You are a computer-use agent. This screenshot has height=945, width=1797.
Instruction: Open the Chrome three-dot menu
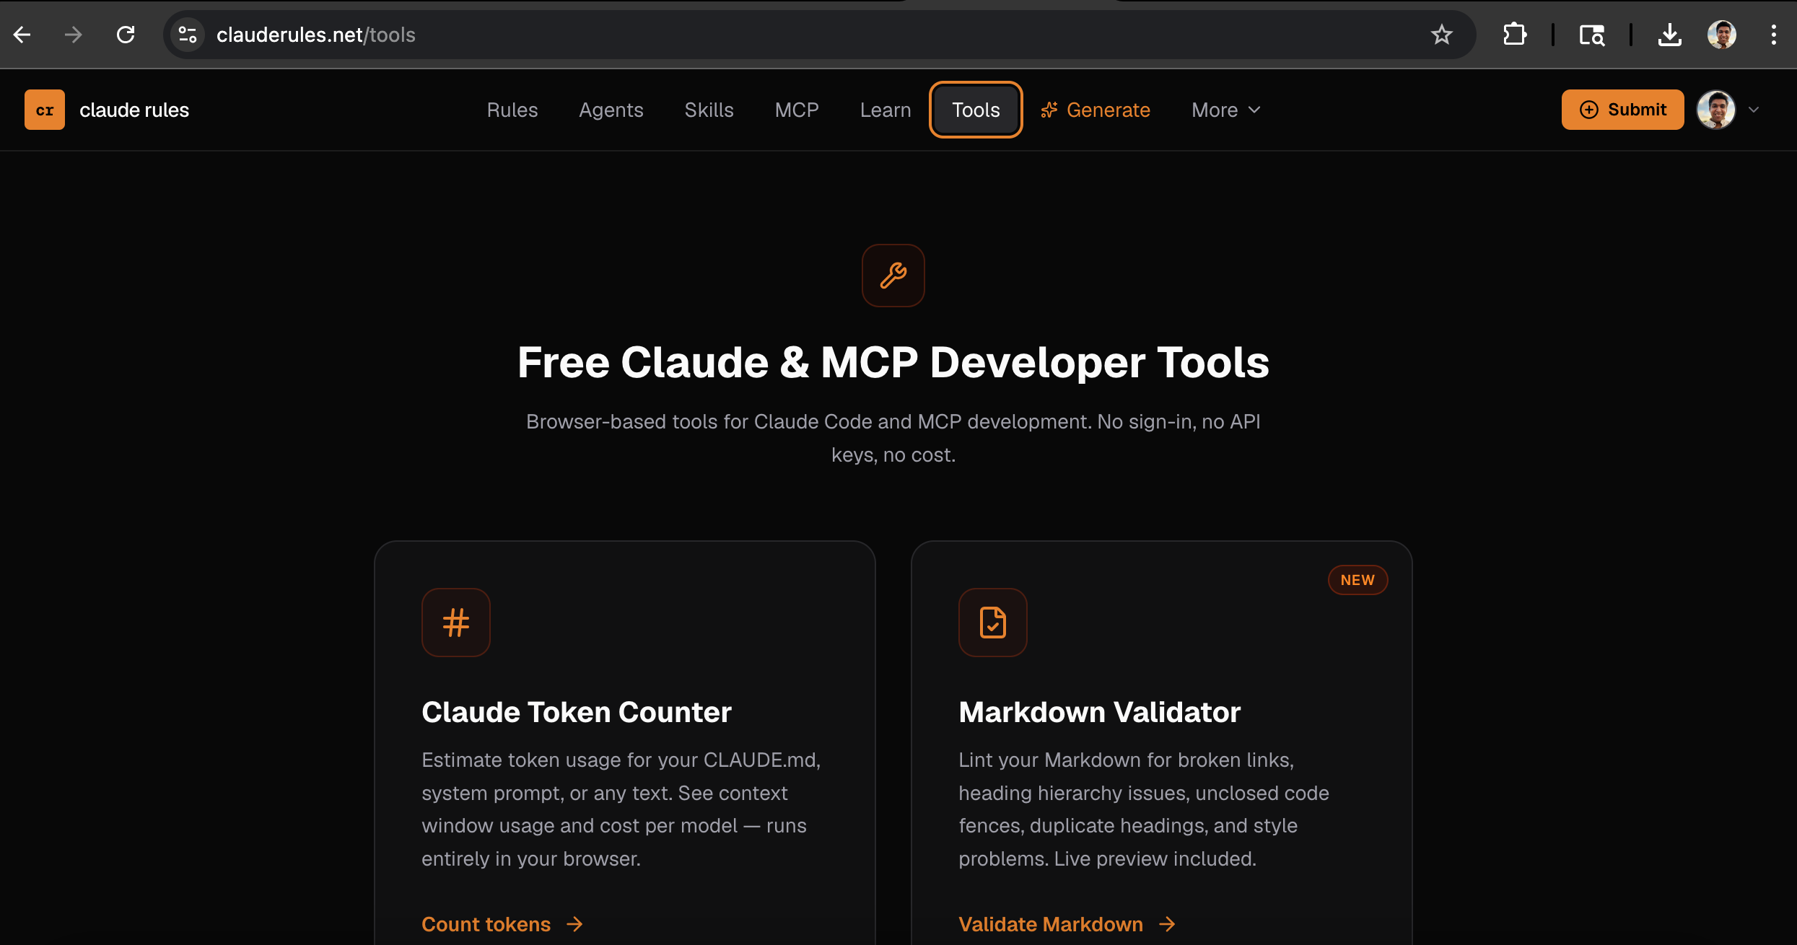pyautogui.click(x=1773, y=35)
